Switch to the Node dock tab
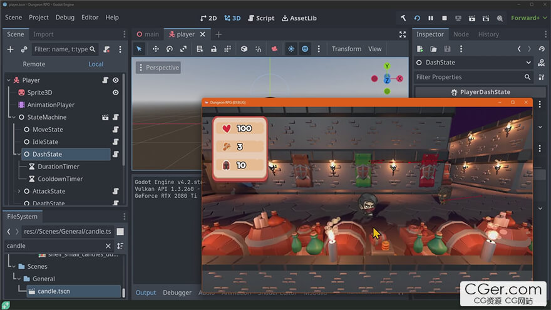 click(x=461, y=34)
